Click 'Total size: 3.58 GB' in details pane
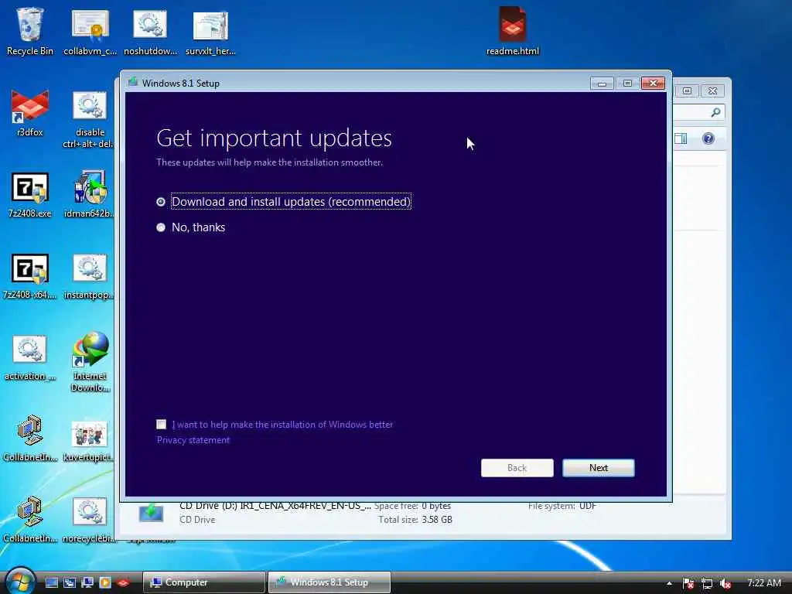792x594 pixels. point(415,519)
